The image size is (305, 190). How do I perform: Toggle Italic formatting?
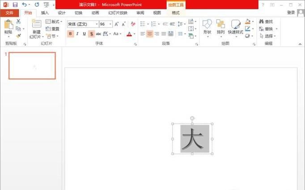click(x=77, y=34)
